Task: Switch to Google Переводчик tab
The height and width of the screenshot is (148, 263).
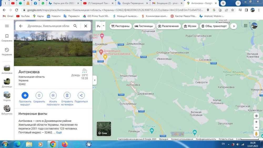Action: pos(133,3)
